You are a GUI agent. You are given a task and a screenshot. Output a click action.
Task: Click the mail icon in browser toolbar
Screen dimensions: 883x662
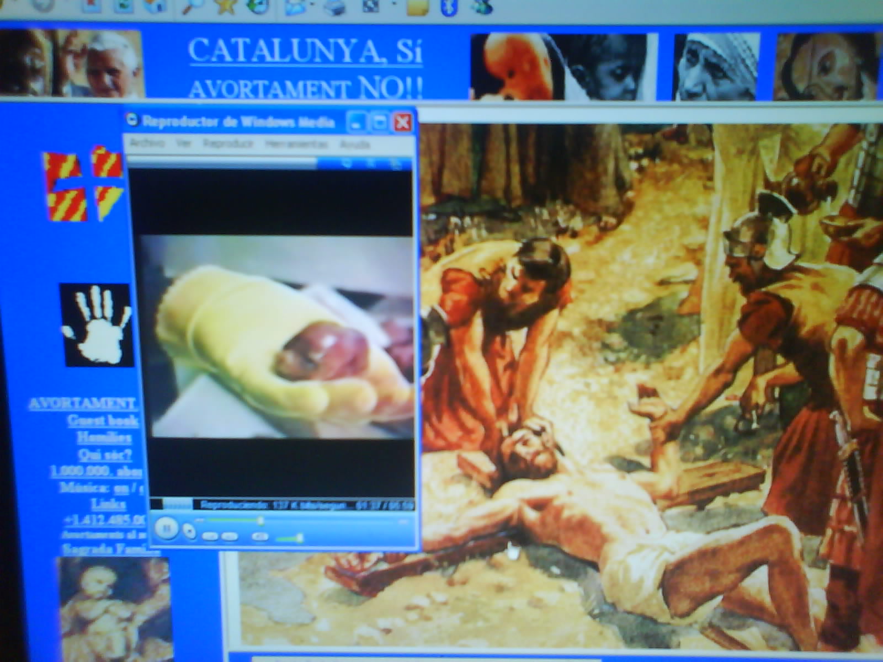point(296,7)
